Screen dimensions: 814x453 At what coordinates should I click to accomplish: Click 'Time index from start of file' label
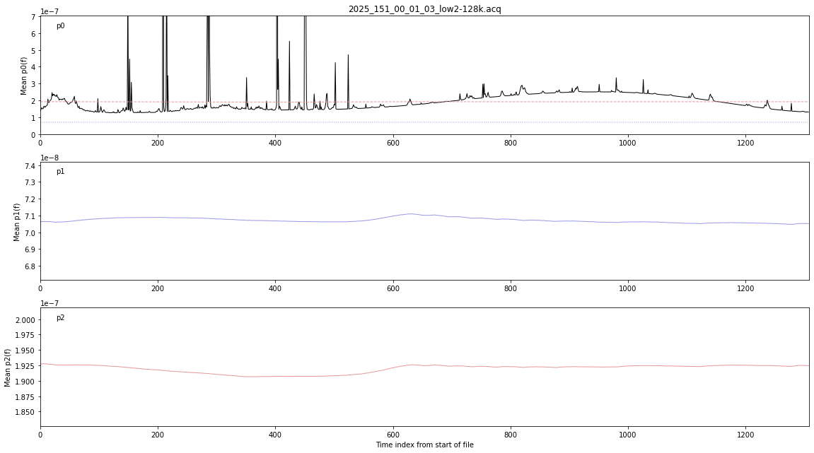pyautogui.click(x=424, y=445)
